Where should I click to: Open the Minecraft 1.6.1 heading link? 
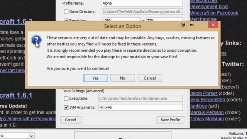point(16,95)
